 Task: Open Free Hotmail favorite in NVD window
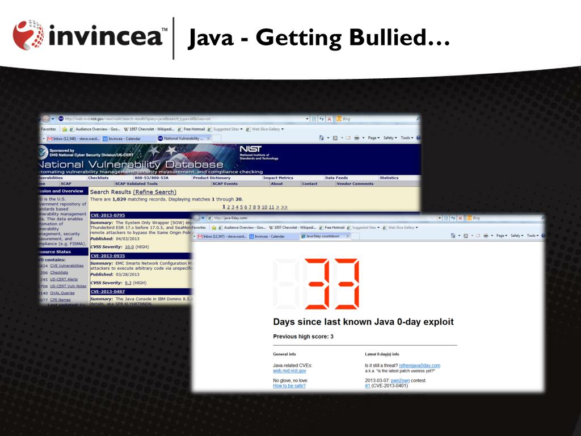pyautogui.click(x=191, y=129)
